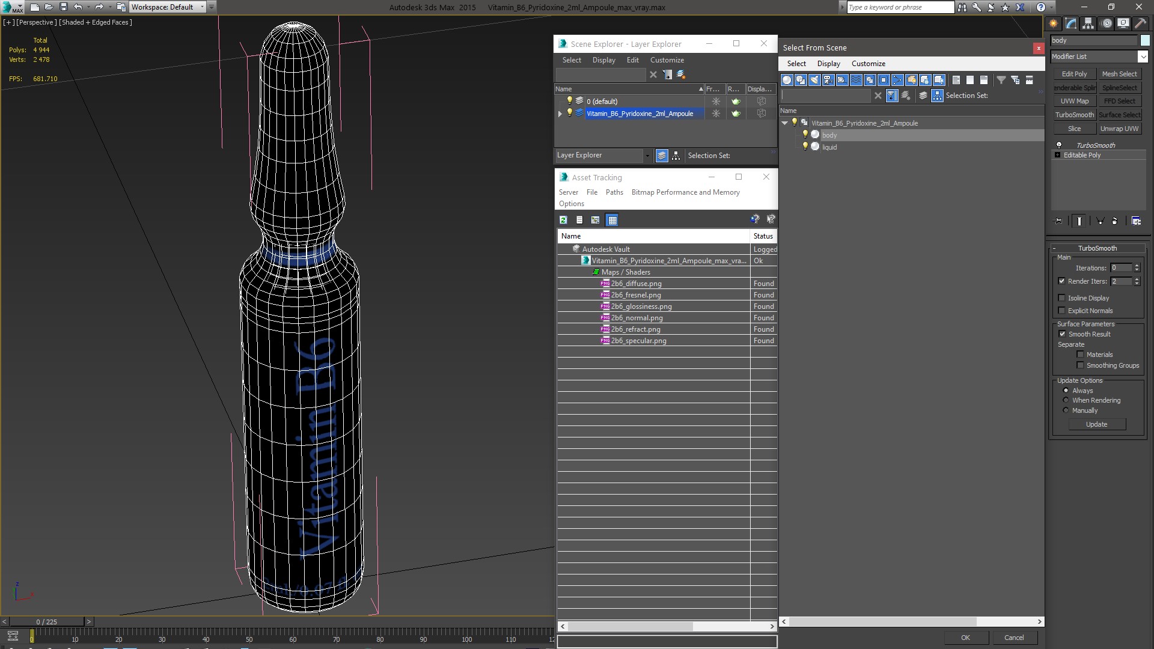This screenshot has height=649, width=1154.
Task: Enable Separate by Materials checkbox
Action: pyautogui.click(x=1080, y=355)
